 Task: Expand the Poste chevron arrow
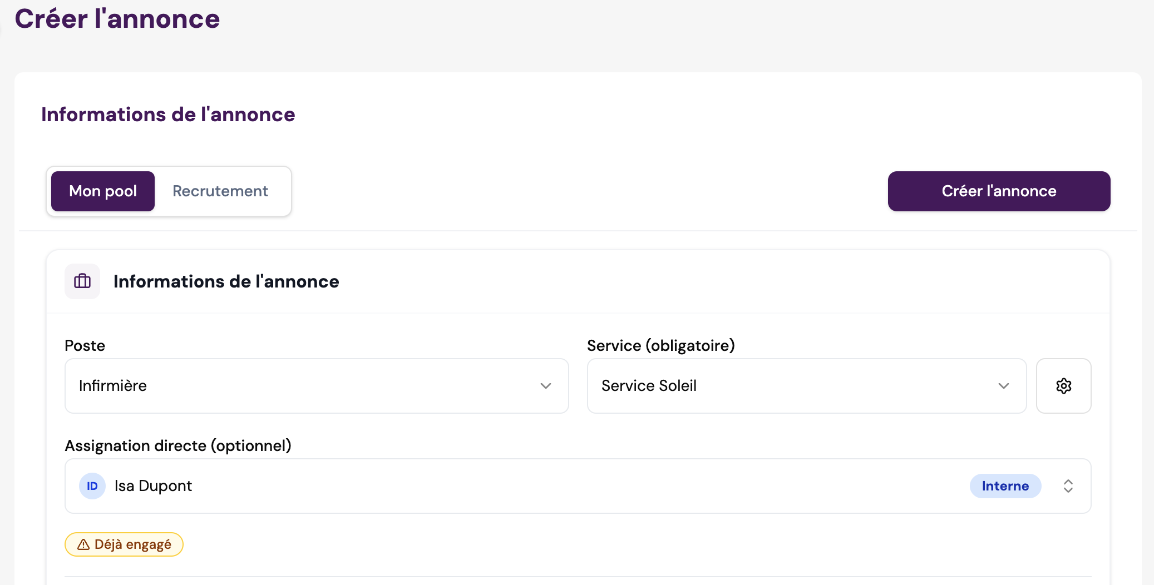pyautogui.click(x=546, y=386)
